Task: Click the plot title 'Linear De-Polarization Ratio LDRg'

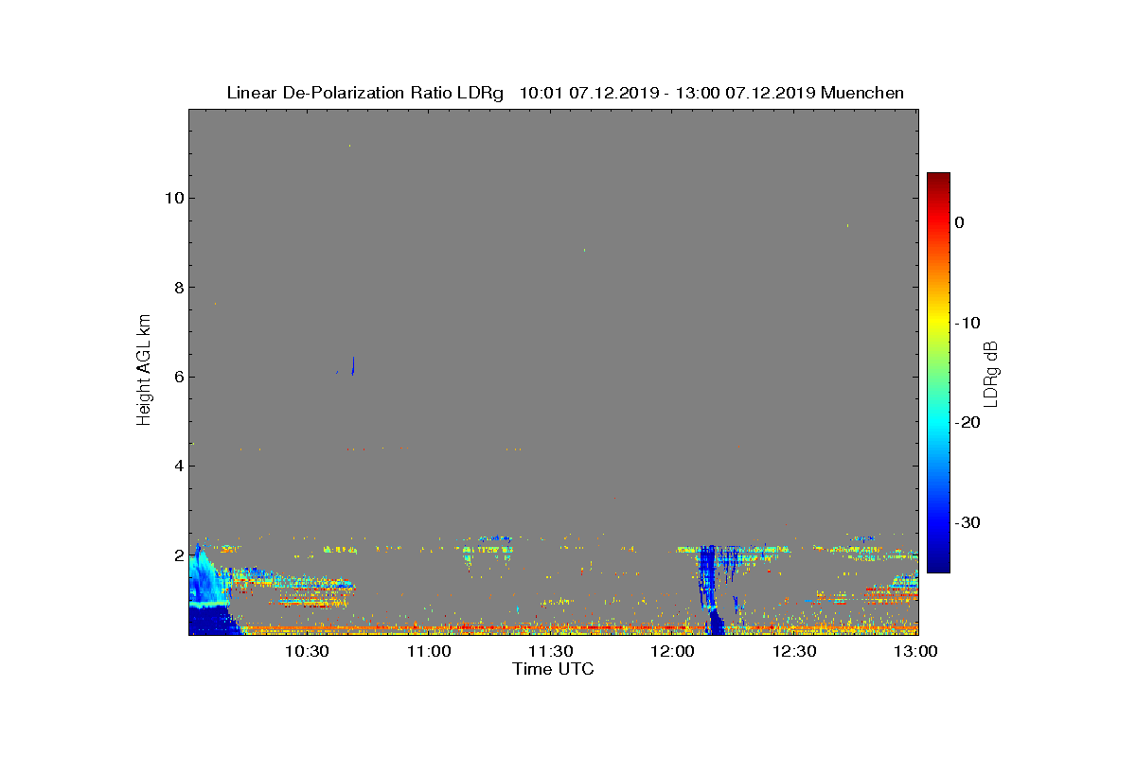Action: 364,93
